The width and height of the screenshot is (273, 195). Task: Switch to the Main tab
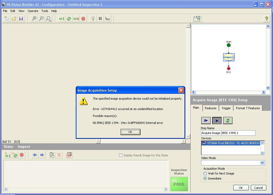(x=196, y=108)
